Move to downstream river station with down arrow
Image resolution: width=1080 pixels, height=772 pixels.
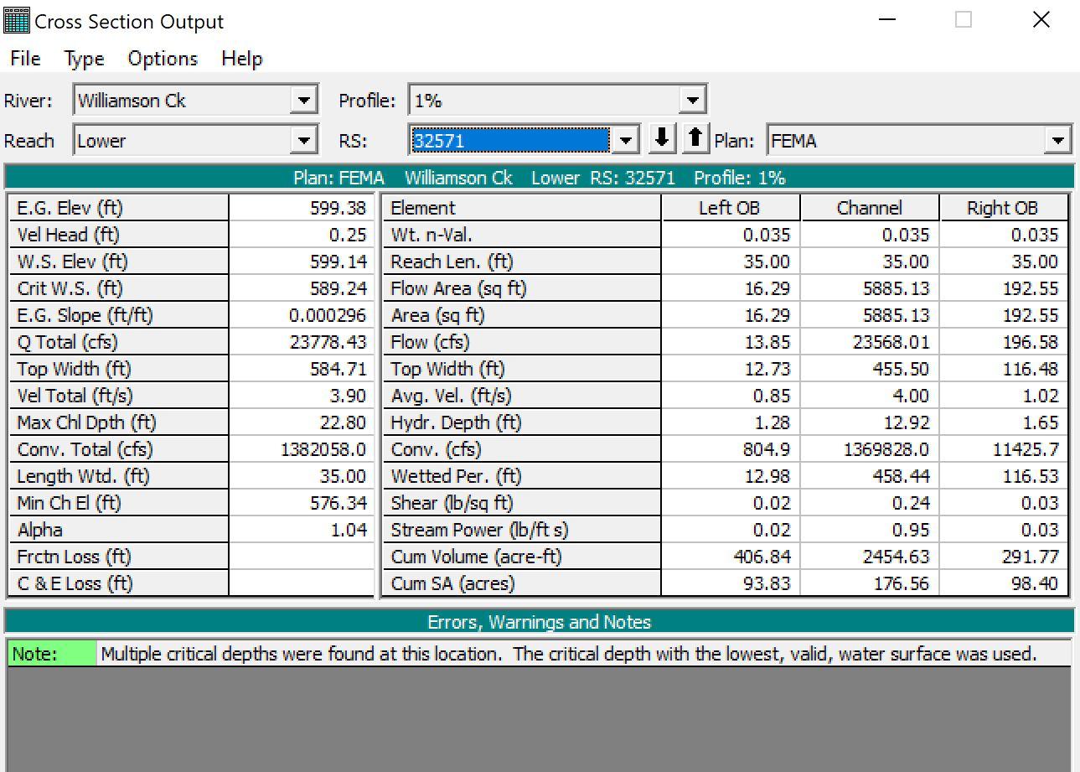[662, 138]
